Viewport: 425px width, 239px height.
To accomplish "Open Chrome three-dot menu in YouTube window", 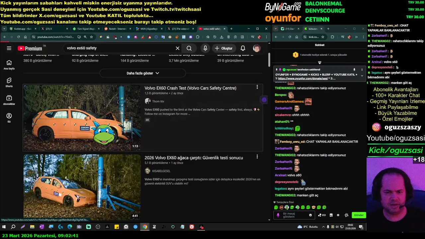I will pyautogui.click(x=266, y=37).
